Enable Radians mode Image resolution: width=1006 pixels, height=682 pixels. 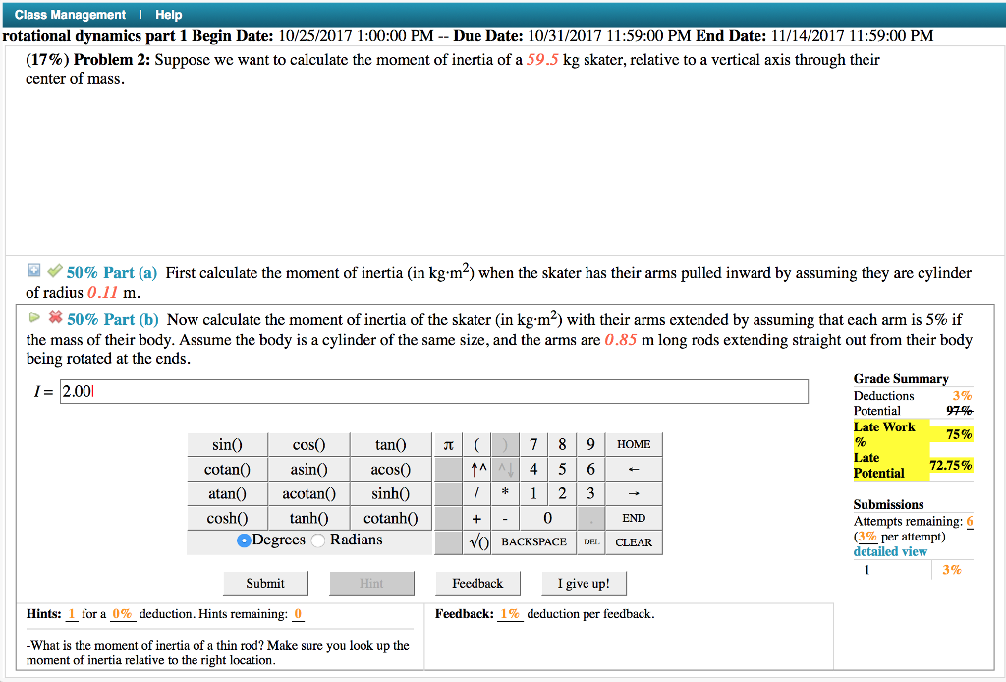point(318,540)
